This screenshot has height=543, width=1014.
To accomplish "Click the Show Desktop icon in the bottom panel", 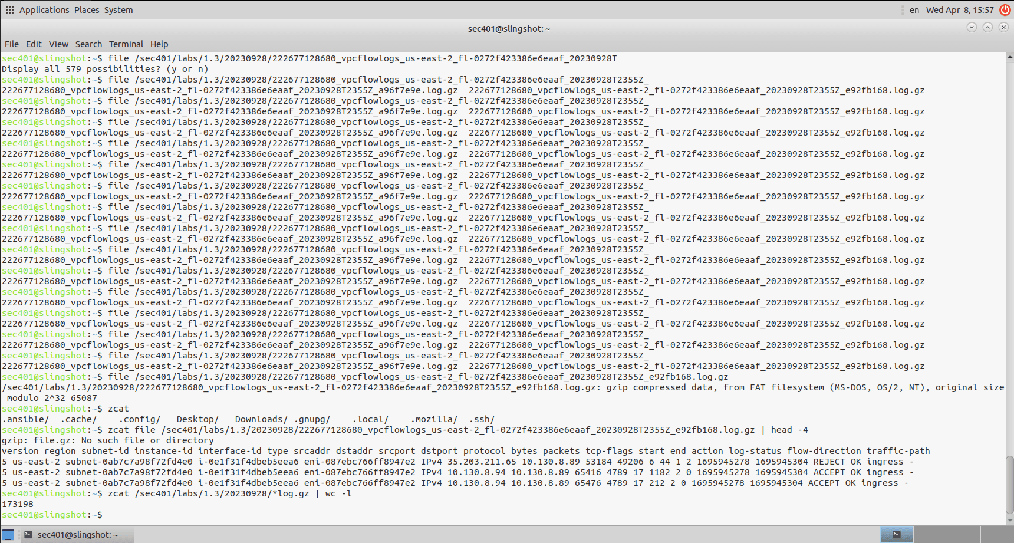I will click(x=8, y=535).
